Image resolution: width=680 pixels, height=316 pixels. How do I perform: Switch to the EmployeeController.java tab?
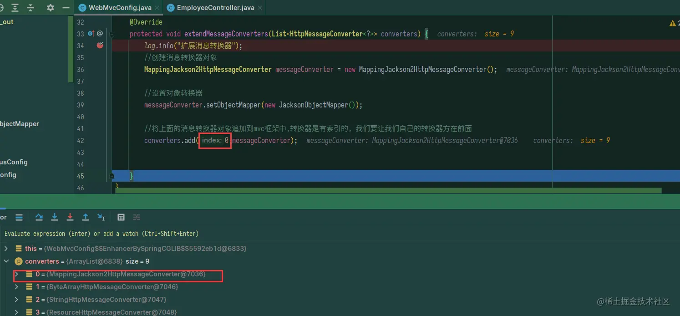(215, 8)
